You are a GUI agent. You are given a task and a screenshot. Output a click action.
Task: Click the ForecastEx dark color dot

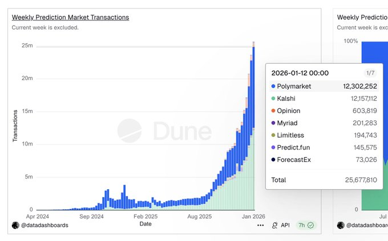tap(273, 160)
